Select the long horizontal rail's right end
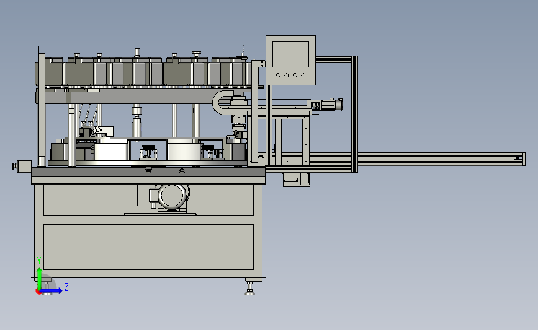 click(519, 159)
